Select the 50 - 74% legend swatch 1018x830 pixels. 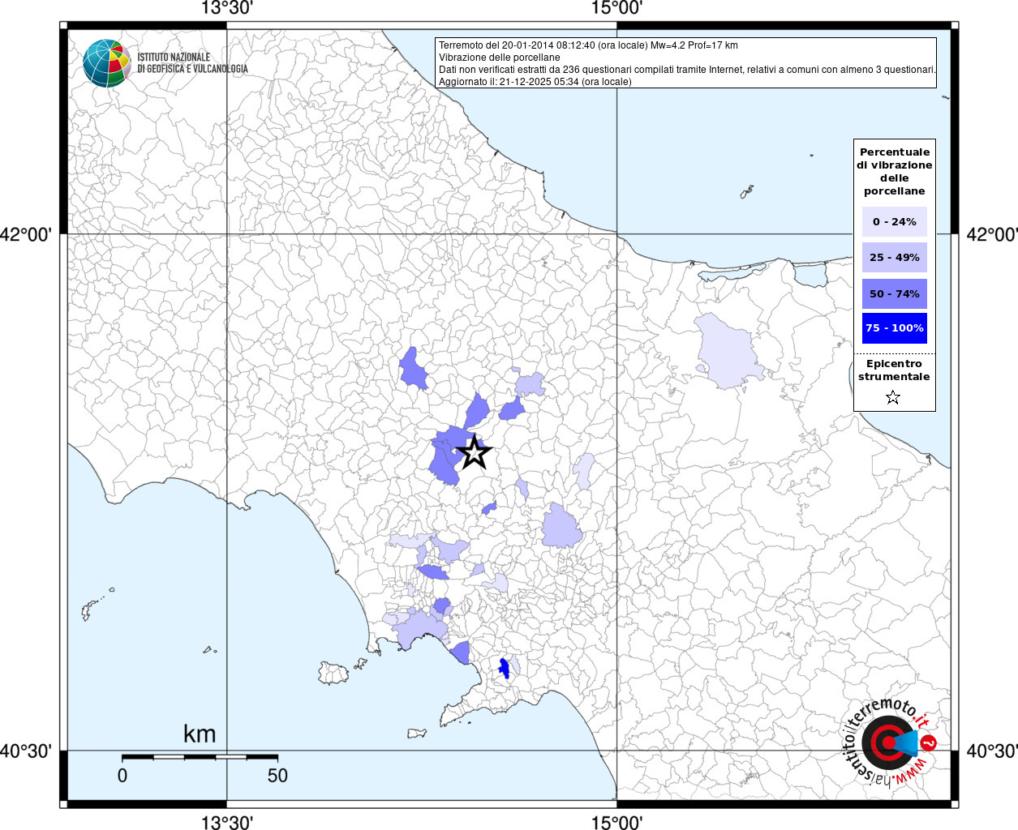tap(894, 293)
